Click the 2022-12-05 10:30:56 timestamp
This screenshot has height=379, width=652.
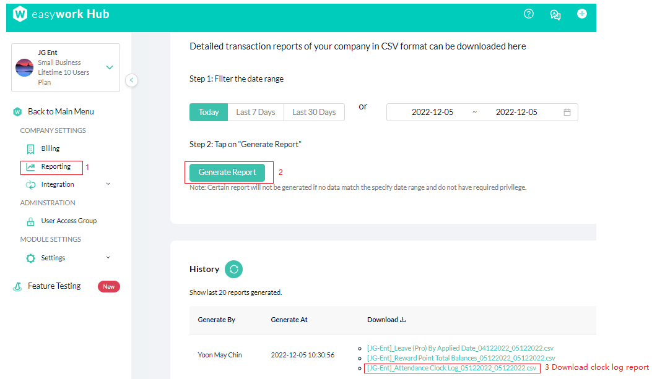click(303, 355)
